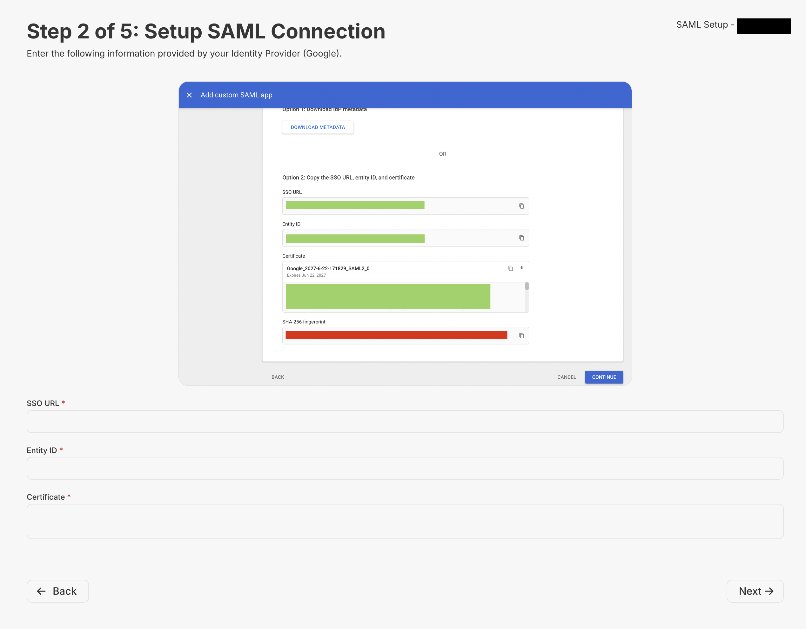Proceed with the Next button

click(755, 591)
